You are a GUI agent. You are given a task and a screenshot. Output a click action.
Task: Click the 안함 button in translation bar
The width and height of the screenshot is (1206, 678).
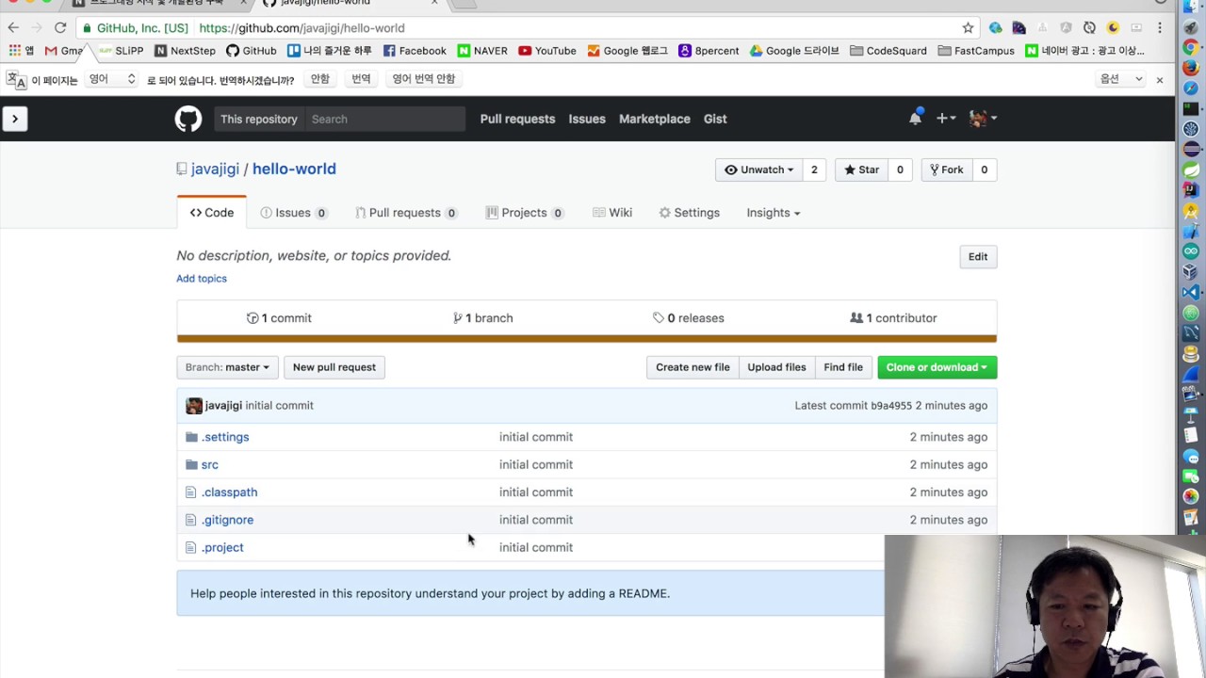[x=320, y=79]
